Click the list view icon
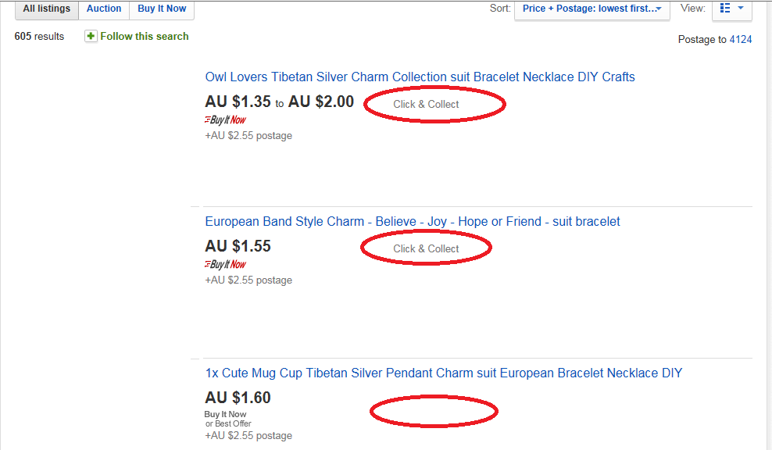 click(x=725, y=8)
